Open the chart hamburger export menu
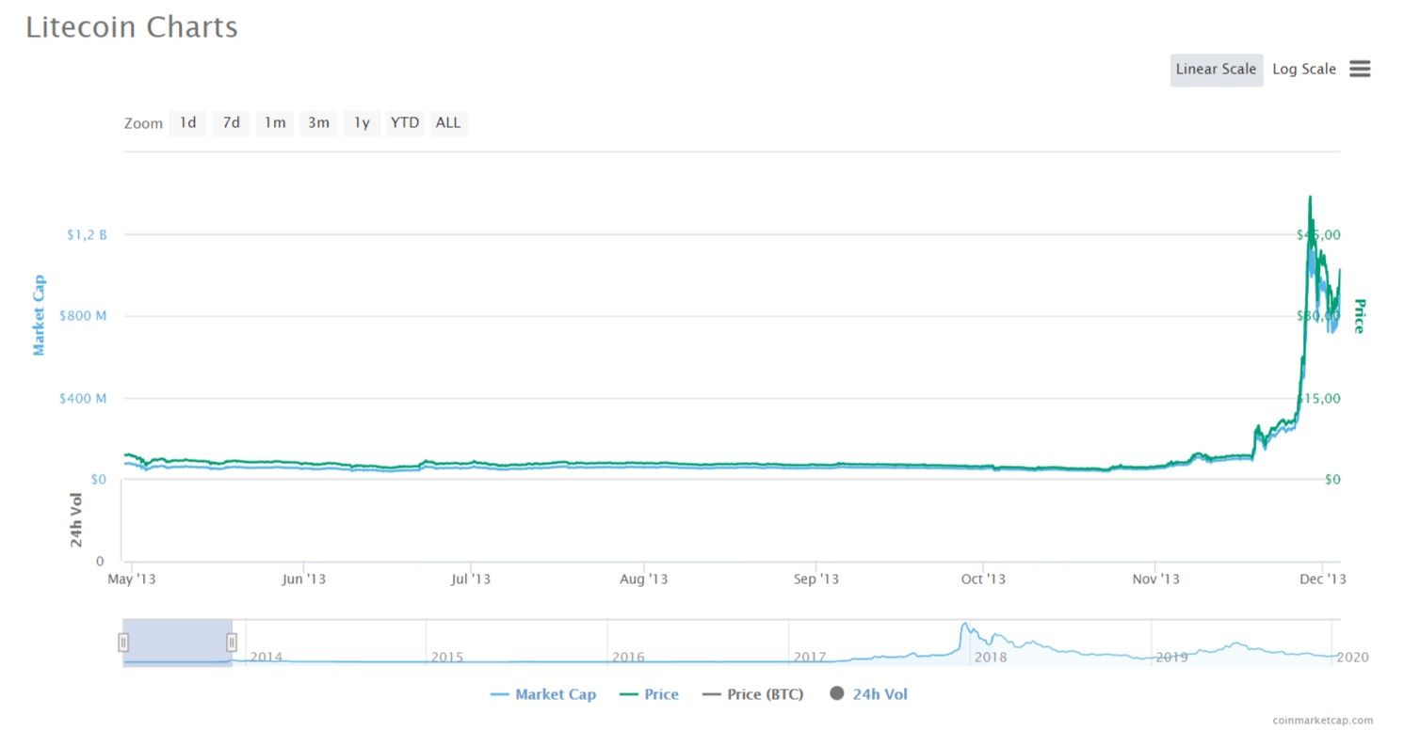This screenshot has width=1404, height=730. [x=1359, y=69]
